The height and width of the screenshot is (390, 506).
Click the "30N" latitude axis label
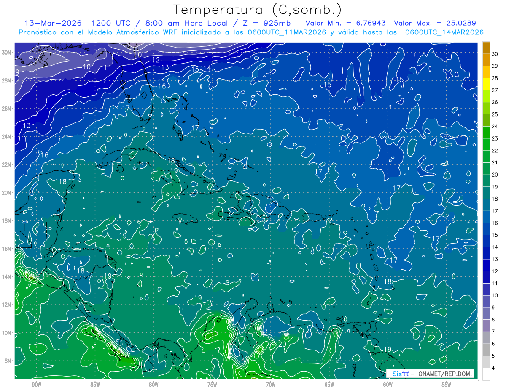click(x=7, y=53)
